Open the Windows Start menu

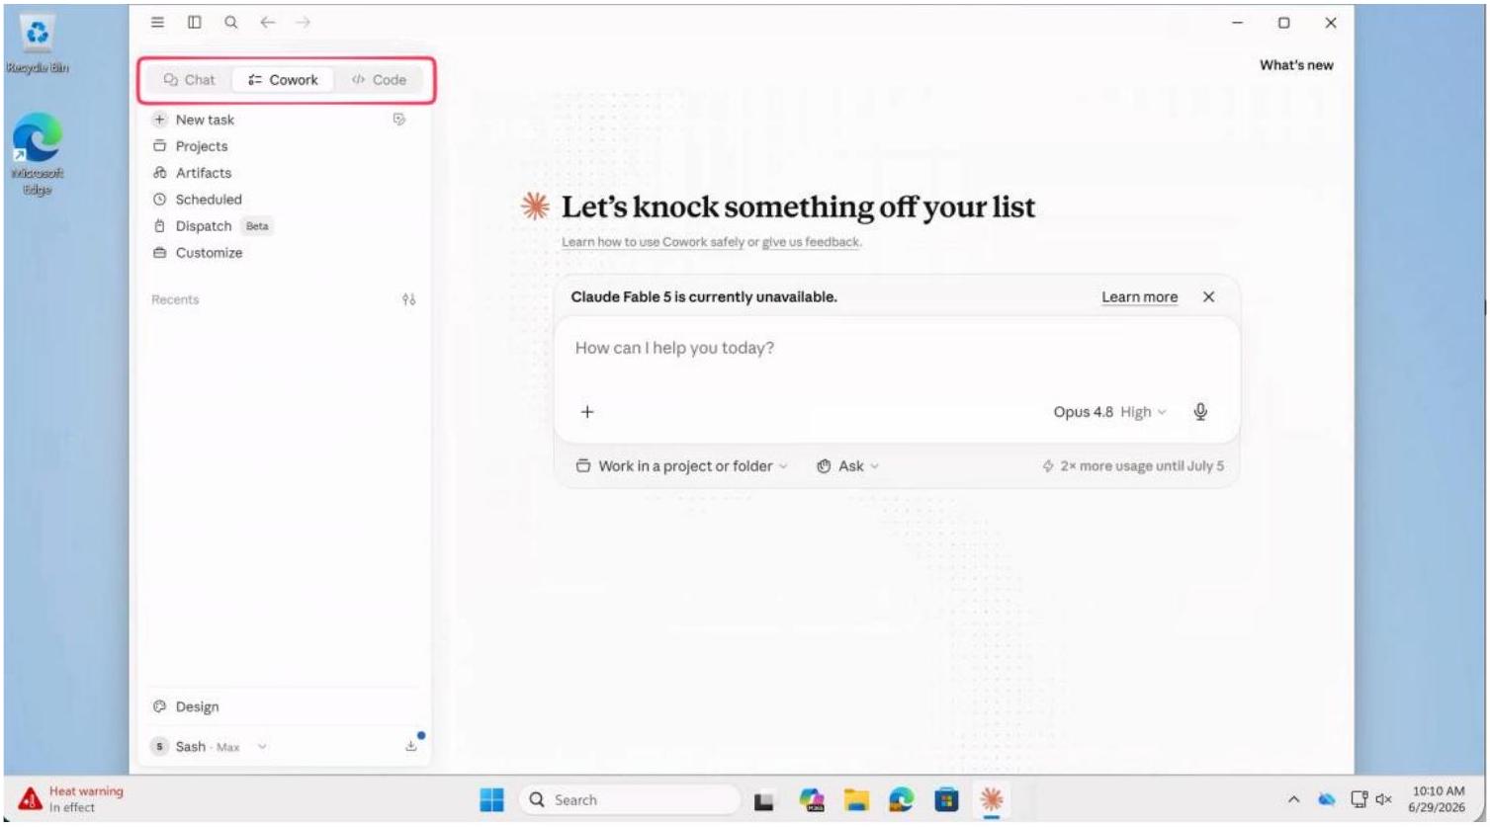491,800
